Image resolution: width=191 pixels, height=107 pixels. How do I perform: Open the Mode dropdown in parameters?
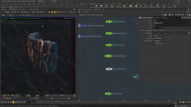point(157,36)
